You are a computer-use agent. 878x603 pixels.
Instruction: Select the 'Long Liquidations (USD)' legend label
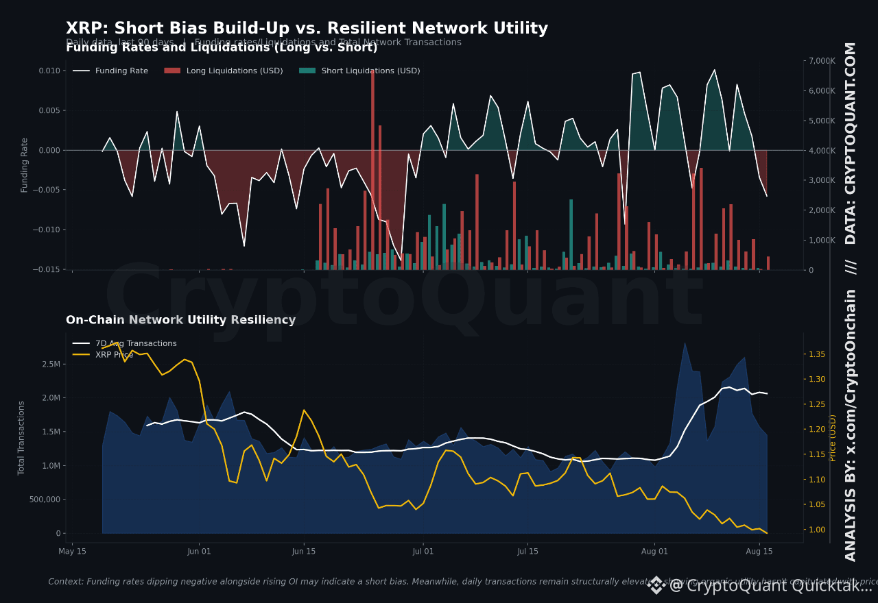coord(235,71)
